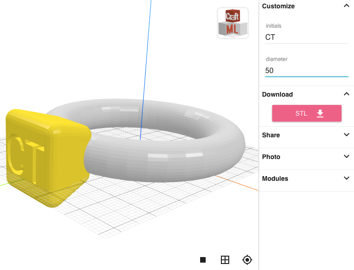Screen dimensions: 354x270
Task: Click the recenter target icon
Action: (x=247, y=260)
